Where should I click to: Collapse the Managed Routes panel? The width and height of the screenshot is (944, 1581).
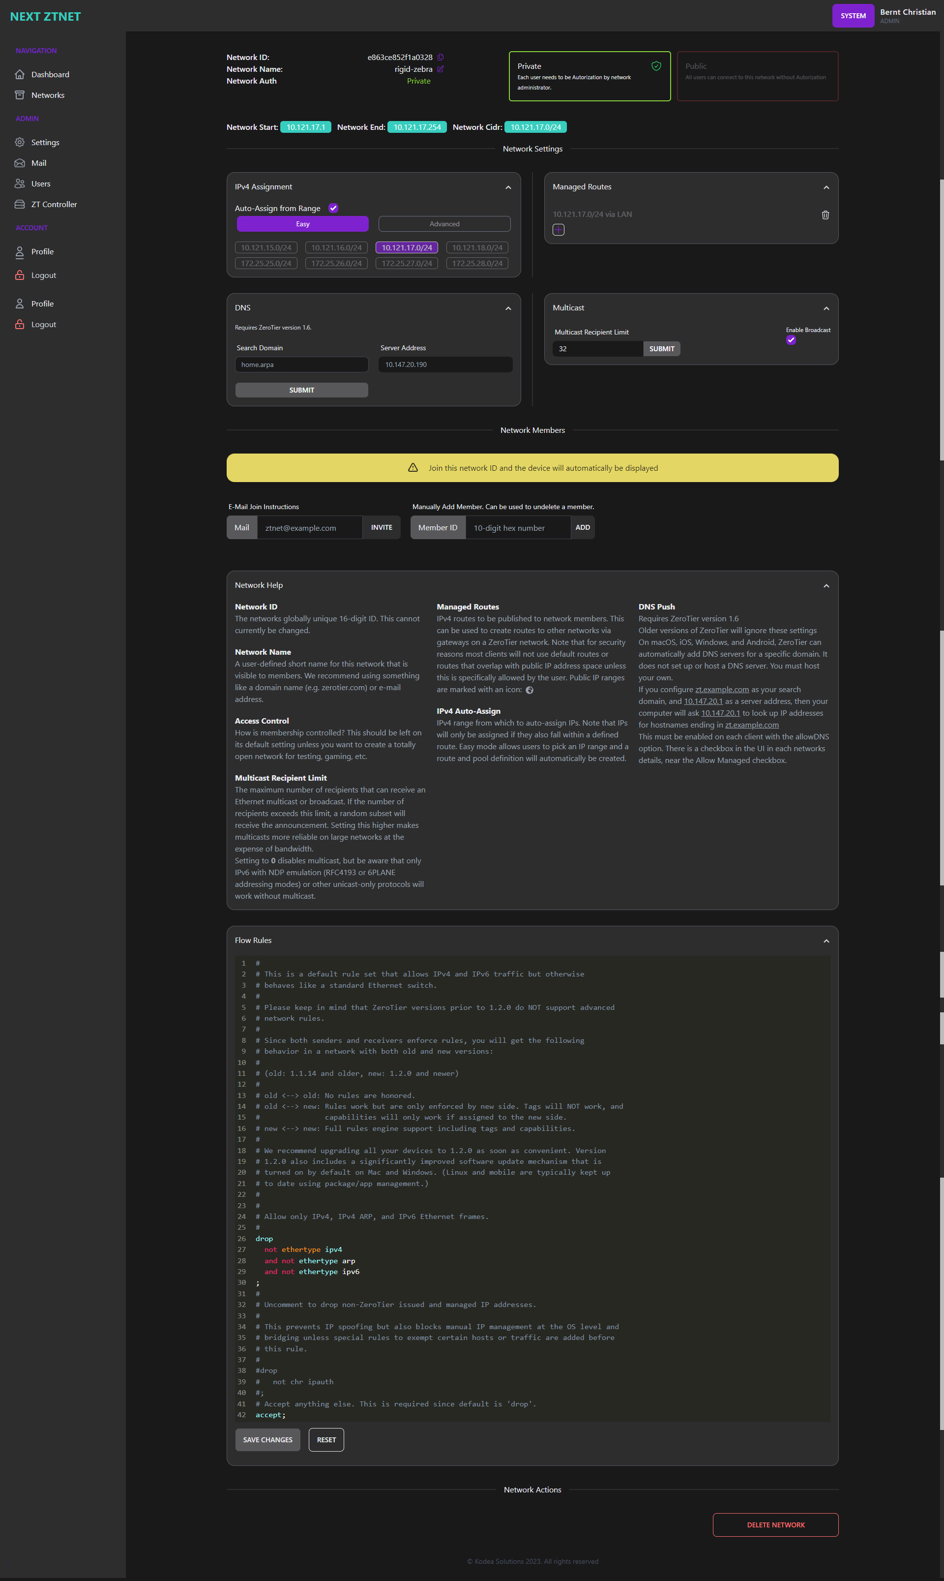[826, 187]
